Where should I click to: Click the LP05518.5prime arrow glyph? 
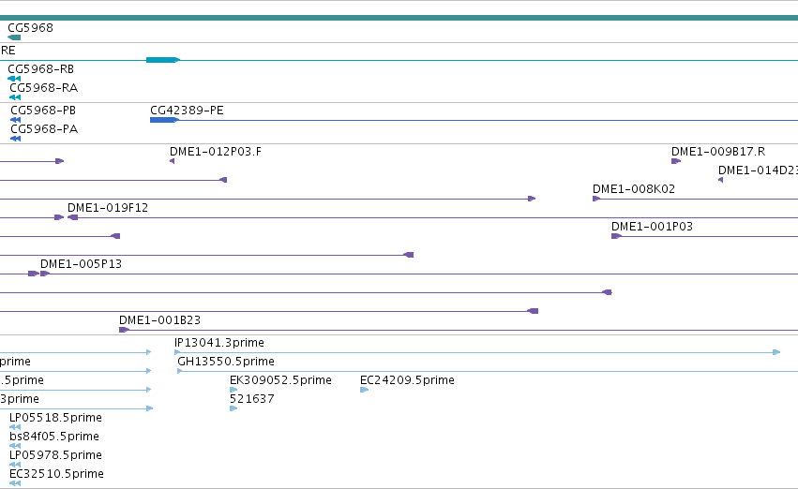15,427
